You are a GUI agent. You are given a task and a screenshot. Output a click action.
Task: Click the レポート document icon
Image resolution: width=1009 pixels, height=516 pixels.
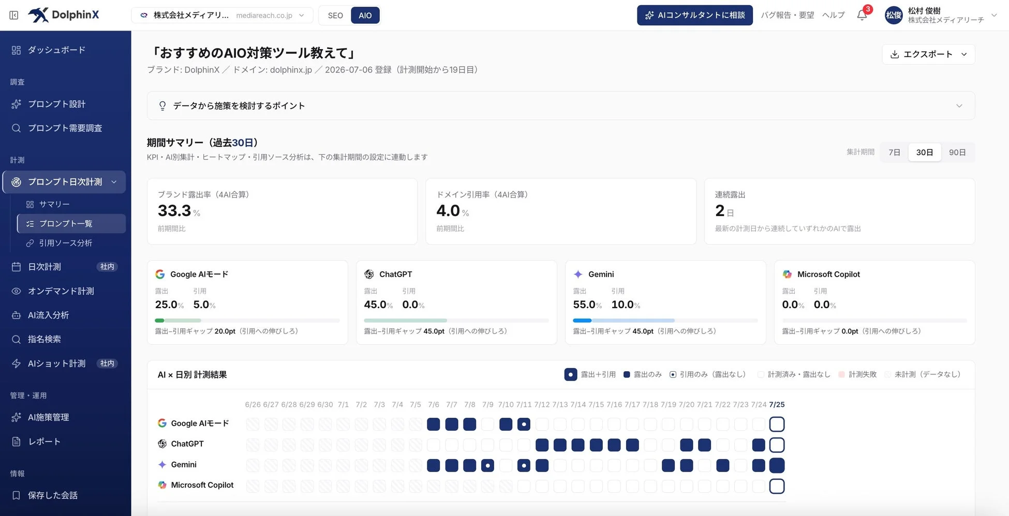pyautogui.click(x=16, y=442)
